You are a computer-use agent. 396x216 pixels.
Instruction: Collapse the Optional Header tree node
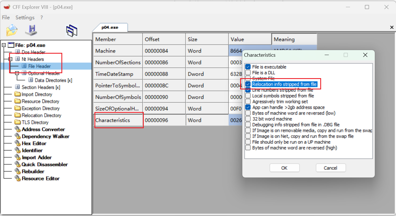(17, 73)
